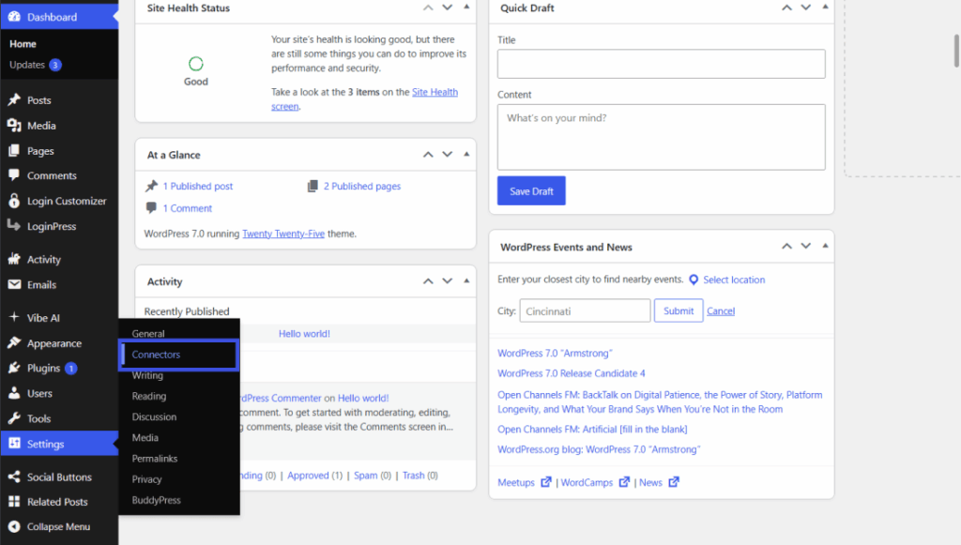961x545 pixels.
Task: Click the LoginPress arrow icon
Action: click(14, 226)
